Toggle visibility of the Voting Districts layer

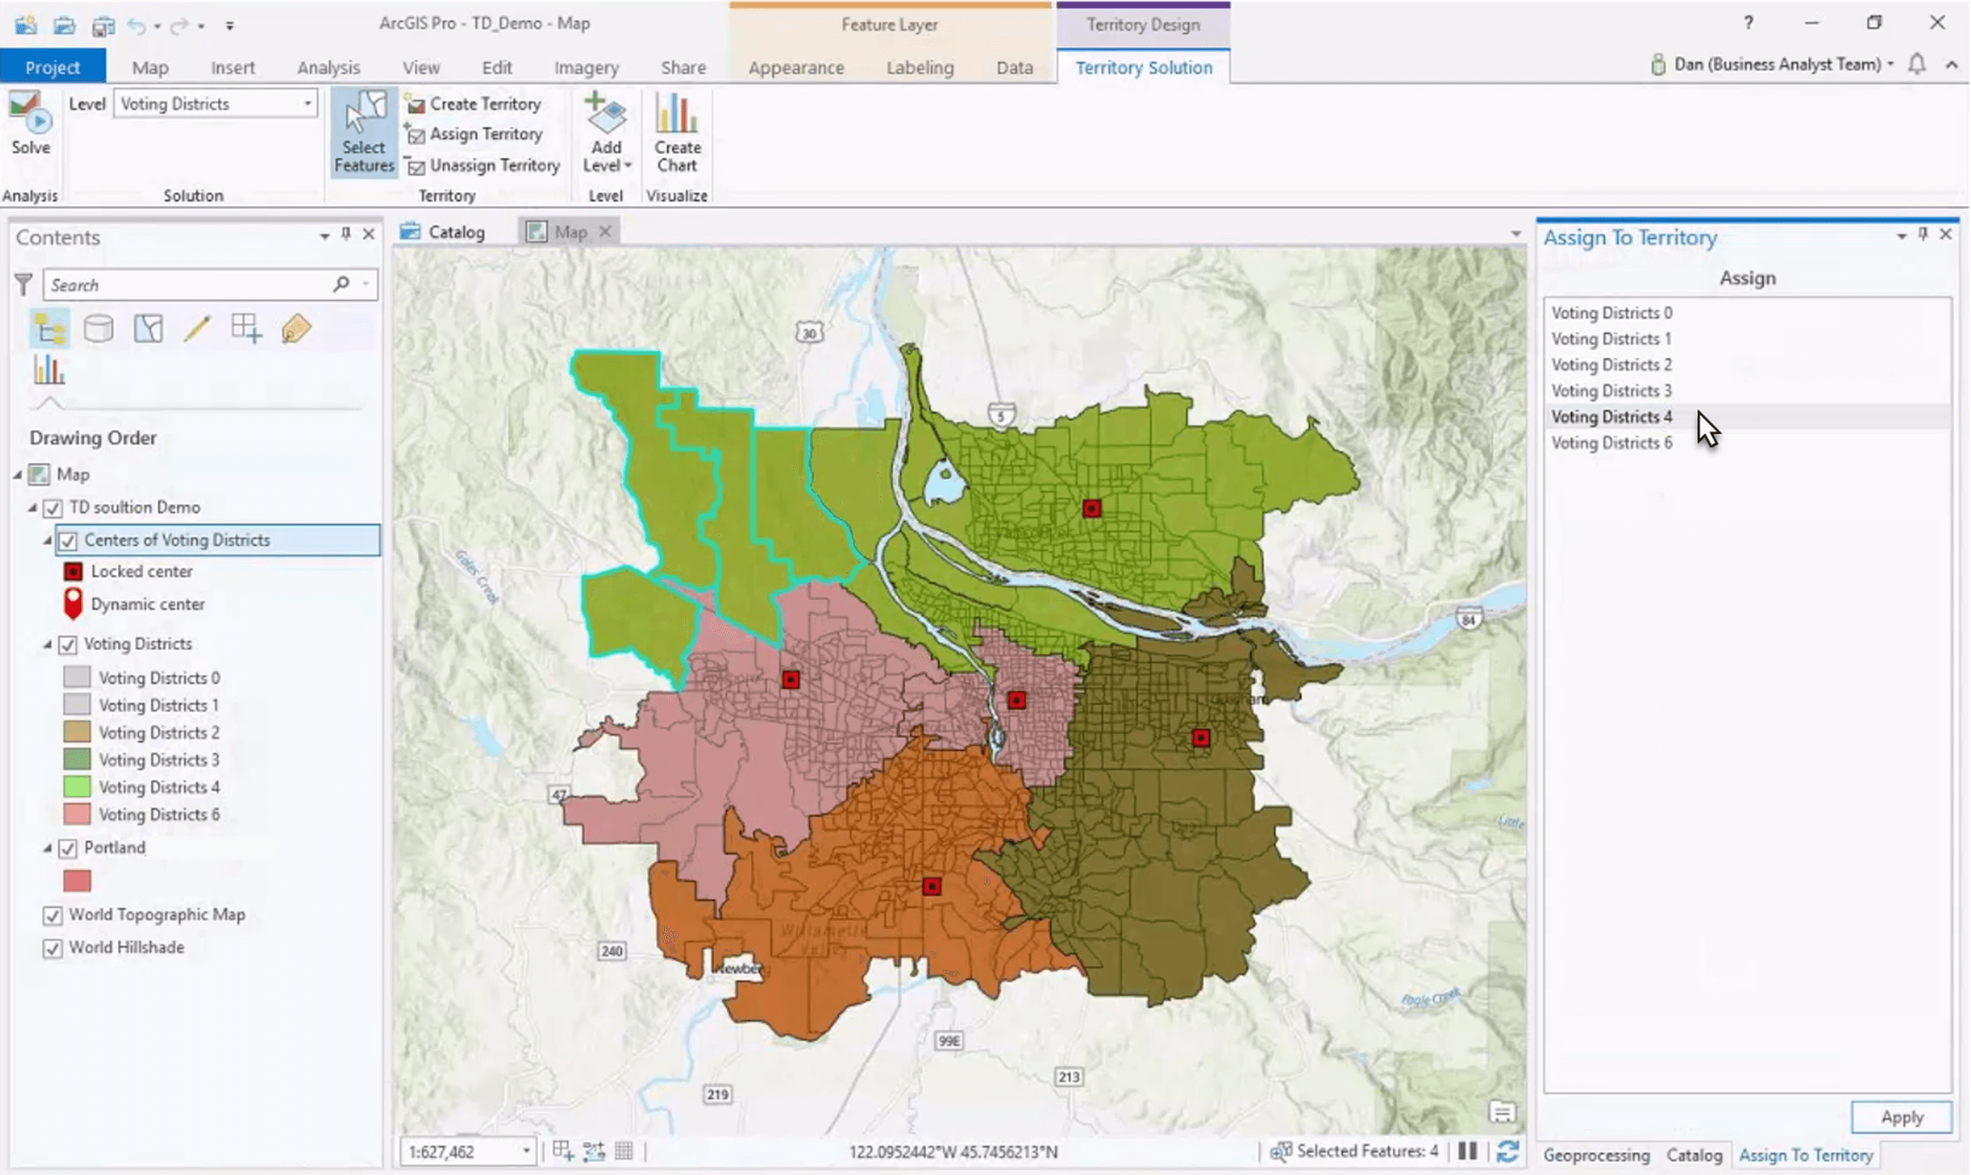coord(68,644)
